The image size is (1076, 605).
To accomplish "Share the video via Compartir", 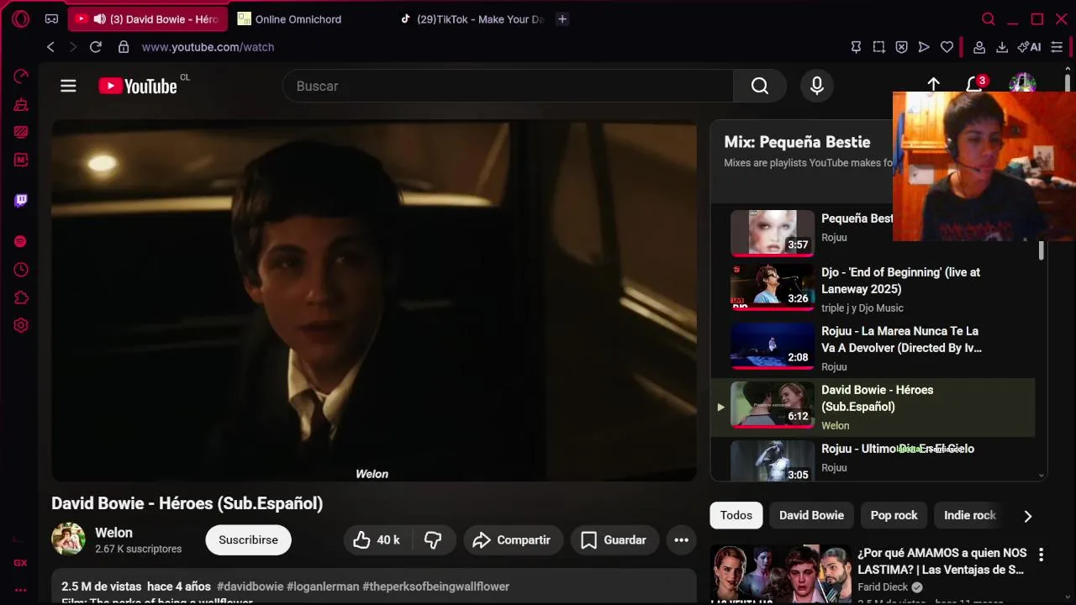I will (511, 539).
